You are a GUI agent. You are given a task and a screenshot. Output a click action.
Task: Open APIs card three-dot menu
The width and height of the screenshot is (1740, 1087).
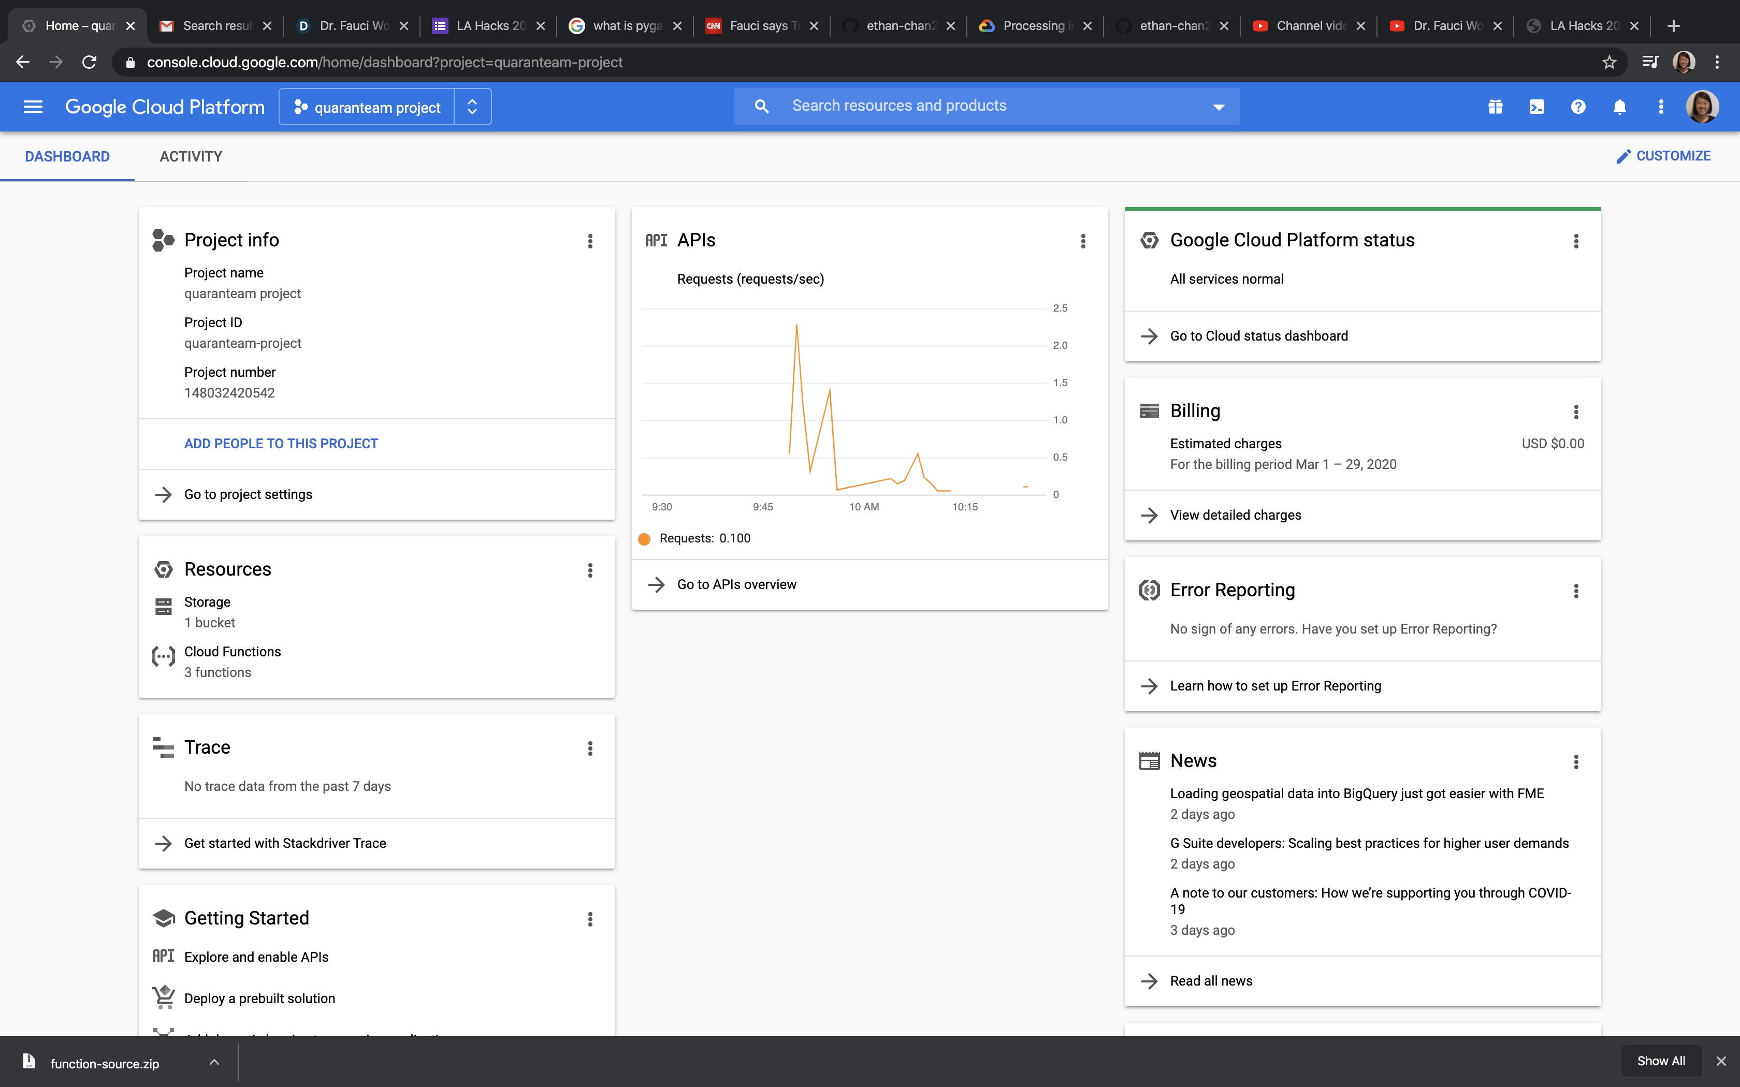point(1083,241)
